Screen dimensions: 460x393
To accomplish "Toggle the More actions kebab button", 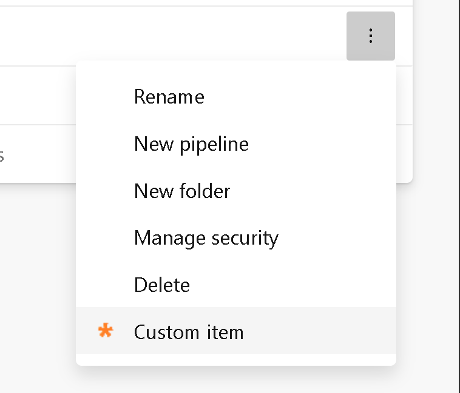I will (x=370, y=36).
